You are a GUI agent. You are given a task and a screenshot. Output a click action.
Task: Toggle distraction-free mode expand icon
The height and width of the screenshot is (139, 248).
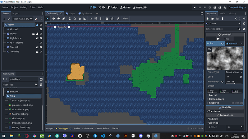point(202,14)
